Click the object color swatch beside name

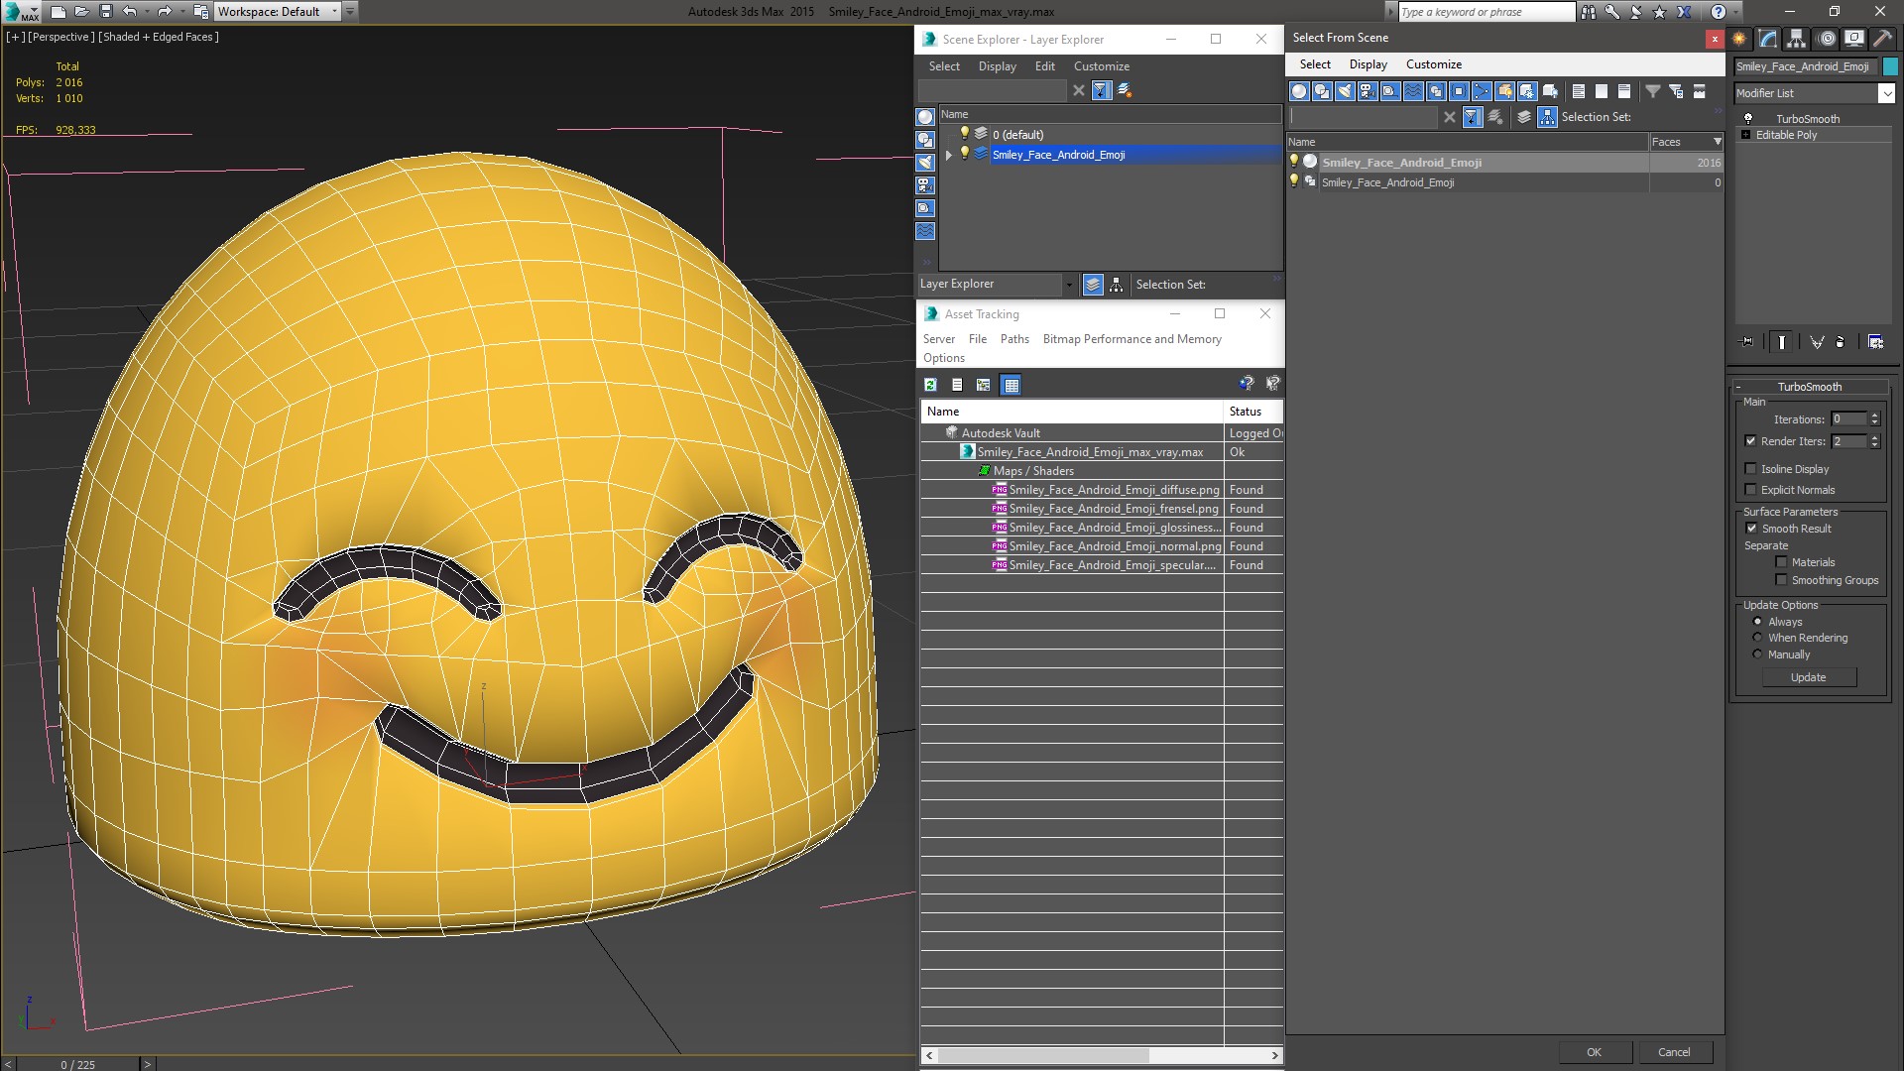click(1890, 66)
